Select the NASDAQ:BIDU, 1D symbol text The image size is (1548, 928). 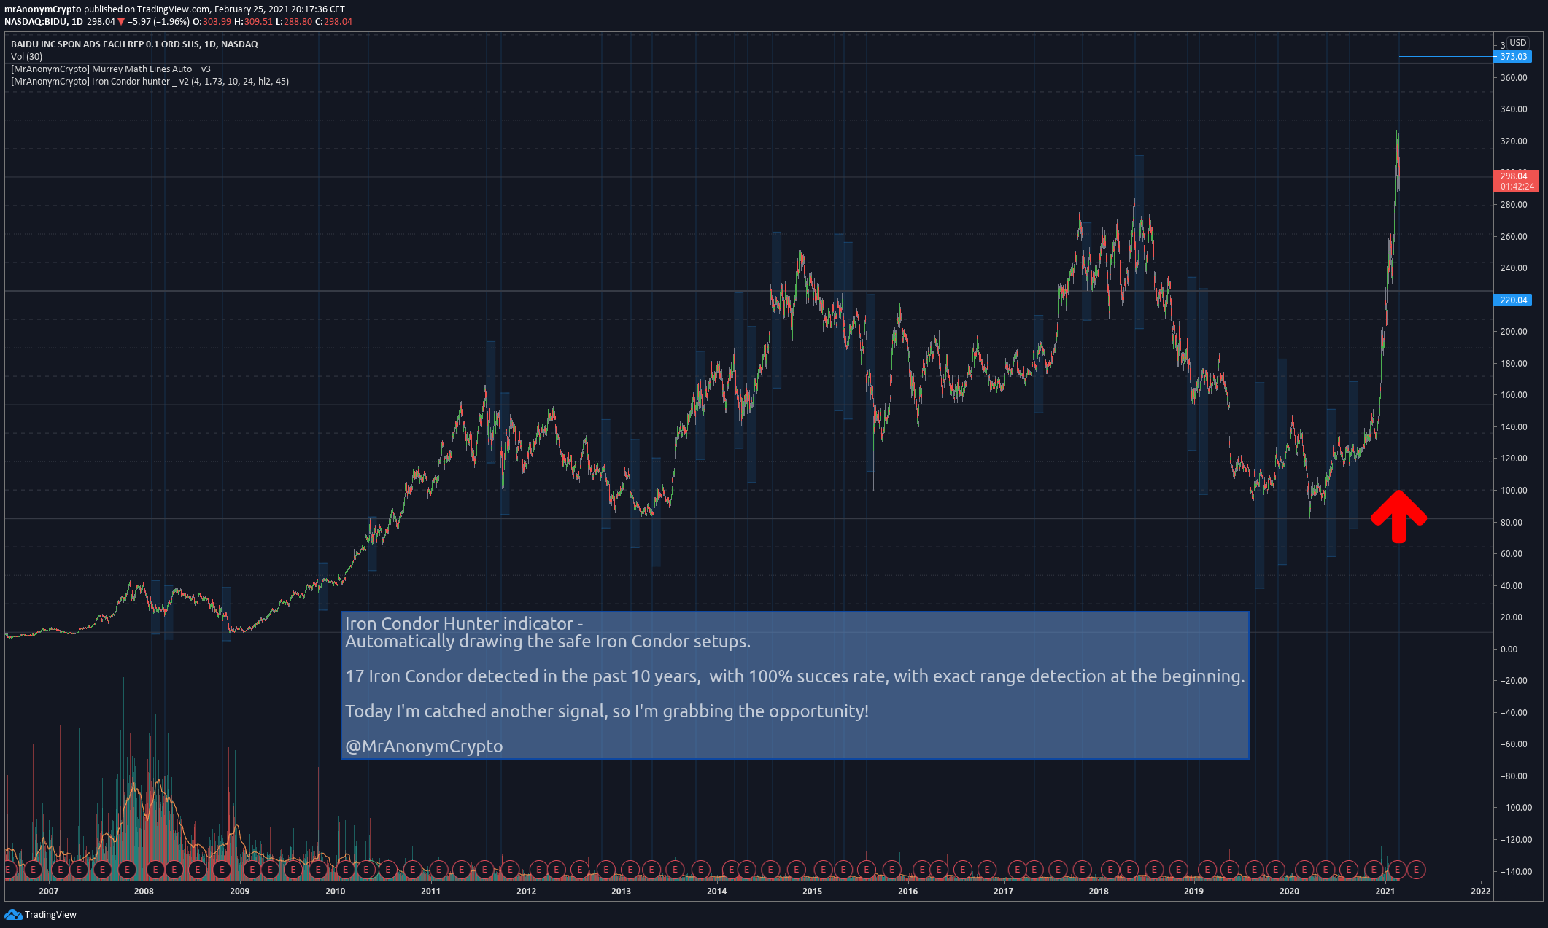tap(43, 22)
